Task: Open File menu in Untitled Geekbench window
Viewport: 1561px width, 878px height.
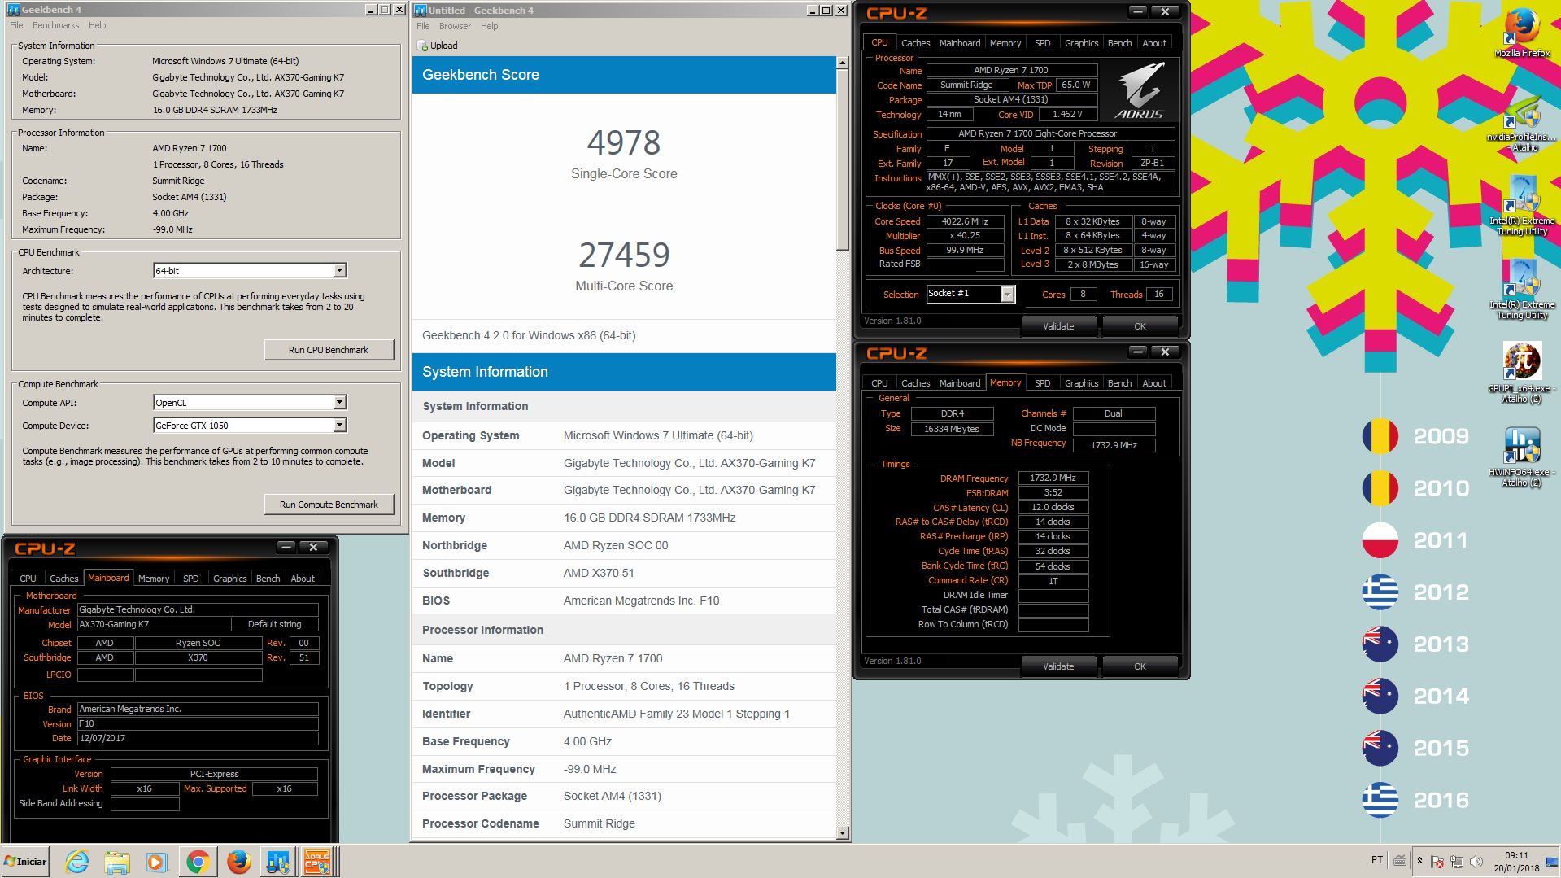Action: [x=423, y=26]
